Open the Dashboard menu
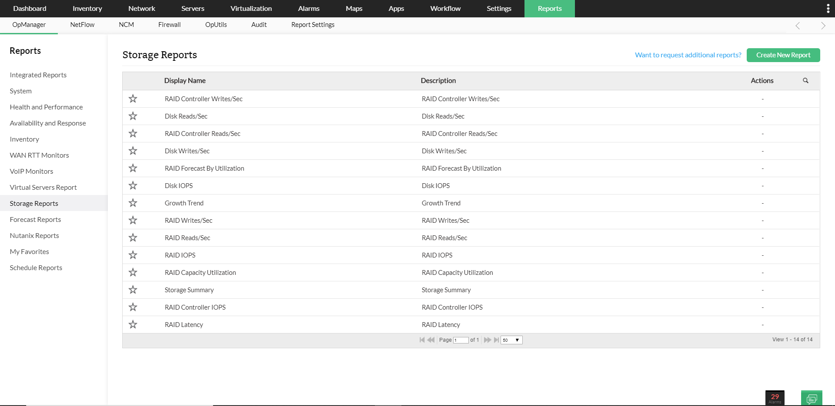 pyautogui.click(x=30, y=9)
